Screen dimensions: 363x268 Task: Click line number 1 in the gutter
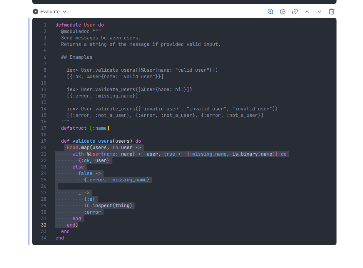click(45, 25)
